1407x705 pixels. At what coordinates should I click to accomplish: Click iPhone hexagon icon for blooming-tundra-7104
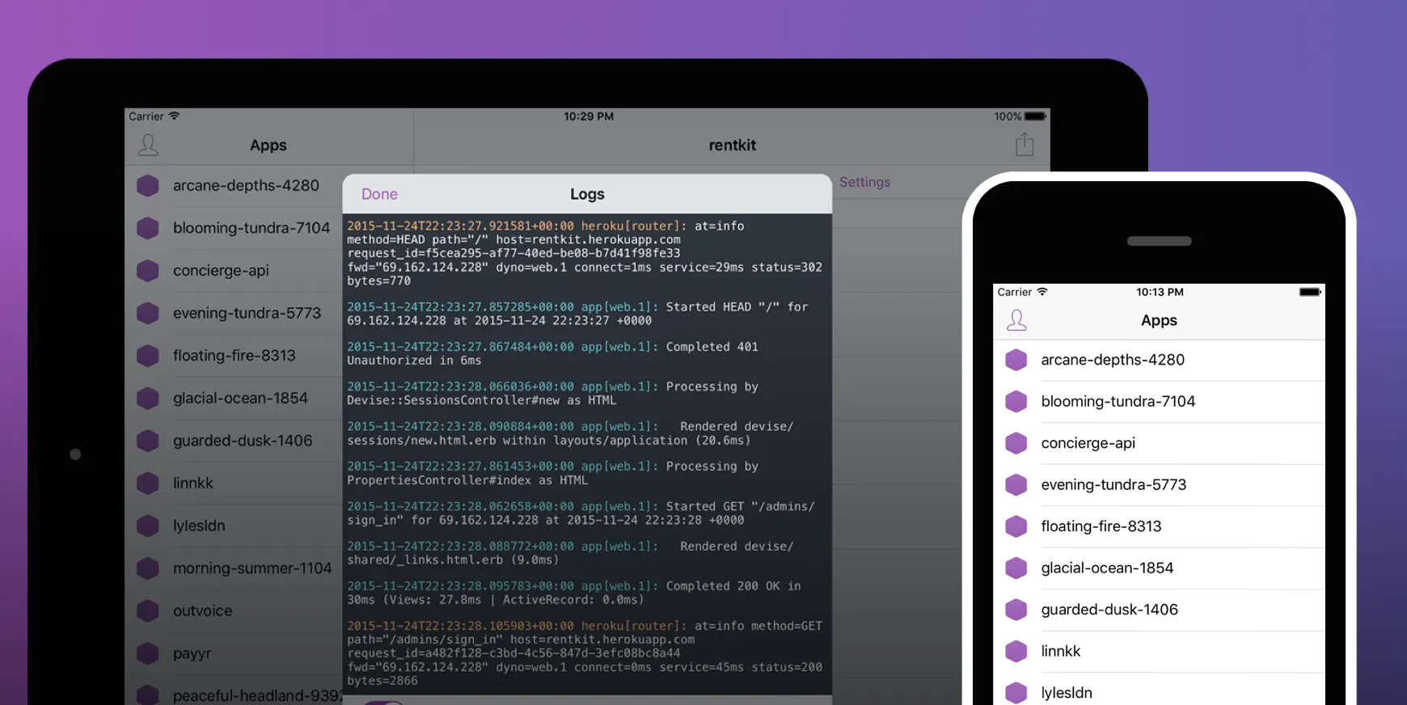[1016, 402]
